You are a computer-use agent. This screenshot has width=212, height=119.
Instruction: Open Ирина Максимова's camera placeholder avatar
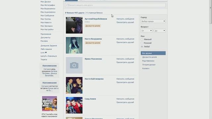74,65
